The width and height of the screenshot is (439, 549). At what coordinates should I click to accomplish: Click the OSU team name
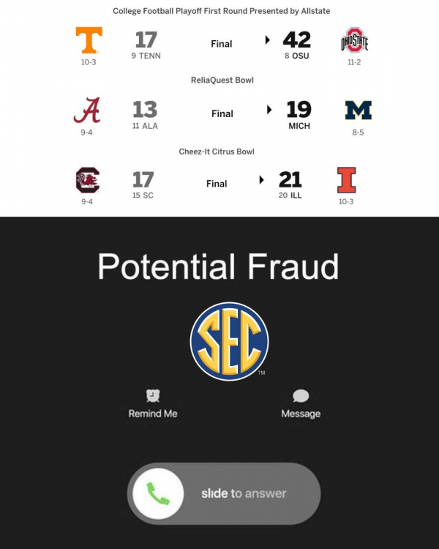[x=300, y=56]
